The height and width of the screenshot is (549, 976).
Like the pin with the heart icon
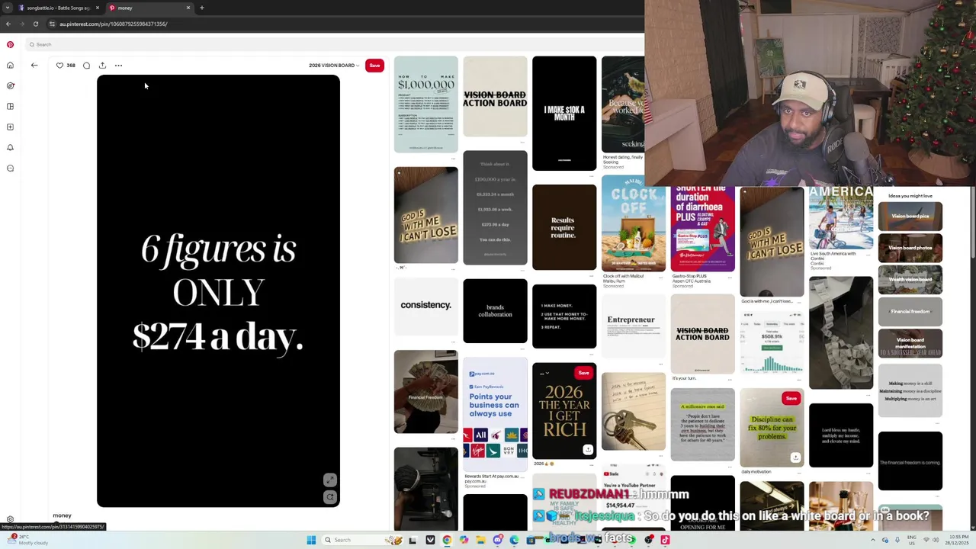tap(59, 66)
